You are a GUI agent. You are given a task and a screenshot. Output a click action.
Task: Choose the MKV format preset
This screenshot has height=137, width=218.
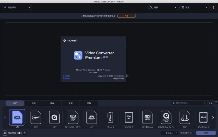185,117
